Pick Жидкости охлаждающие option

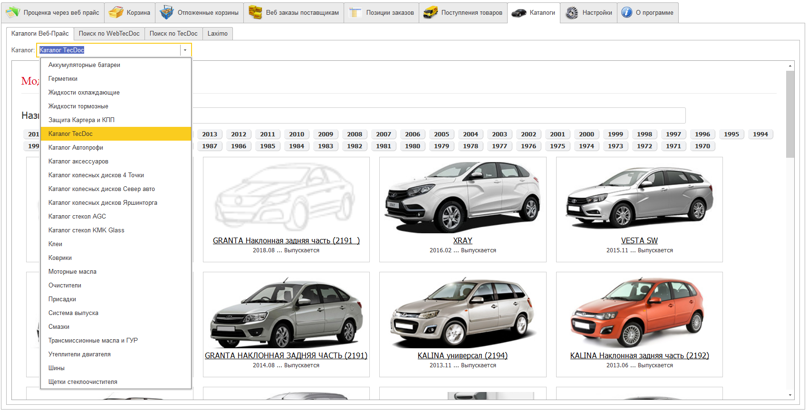coord(116,93)
